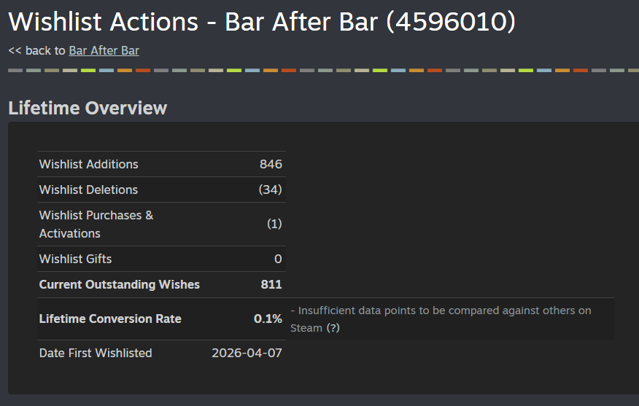This screenshot has width=639, height=406.
Task: Select the Wishlist Actions page title
Action: click(262, 22)
